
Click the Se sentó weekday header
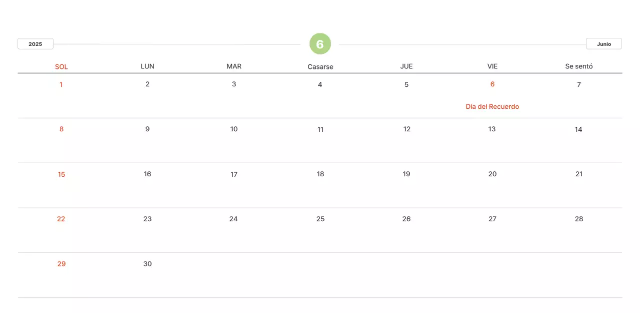coord(578,66)
